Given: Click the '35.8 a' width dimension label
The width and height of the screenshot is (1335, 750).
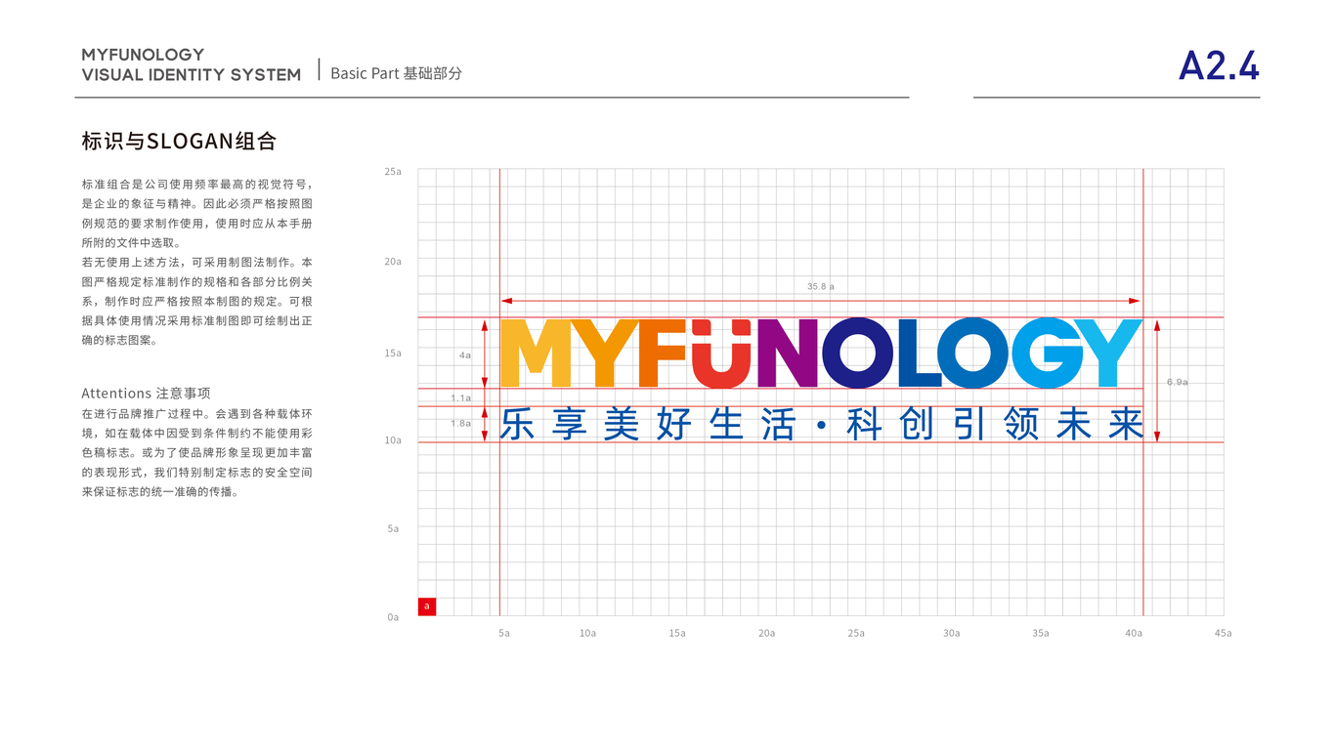Looking at the screenshot, I should click(821, 286).
